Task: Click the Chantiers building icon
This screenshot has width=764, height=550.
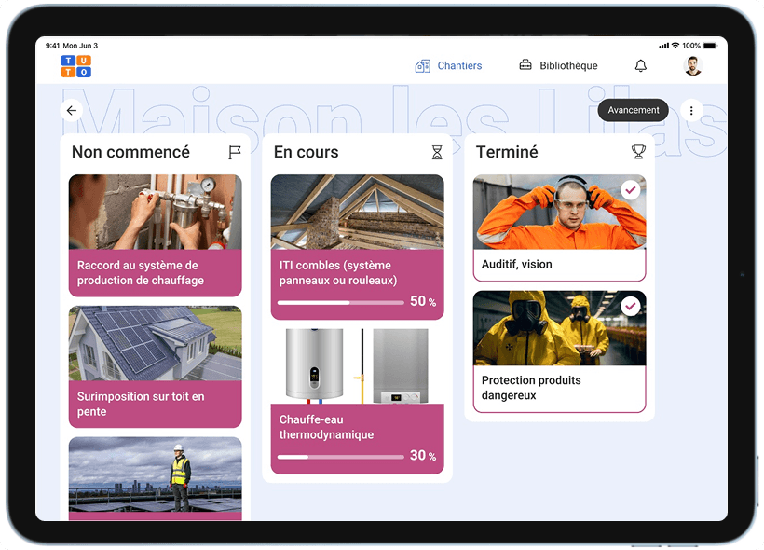Action: pyautogui.click(x=422, y=66)
